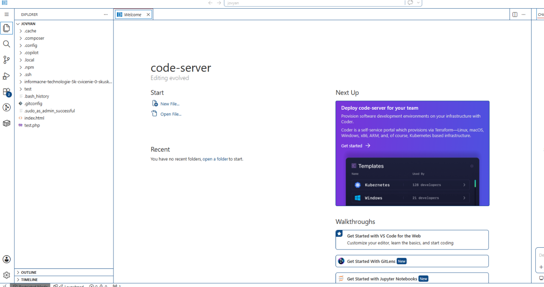The width and height of the screenshot is (544, 287).
Task: Open editor more actions ellipsis
Action: 524,14
